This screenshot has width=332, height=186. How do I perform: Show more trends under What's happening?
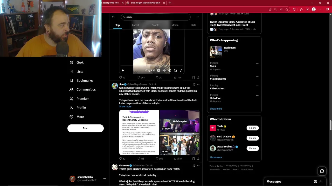pyautogui.click(x=216, y=109)
